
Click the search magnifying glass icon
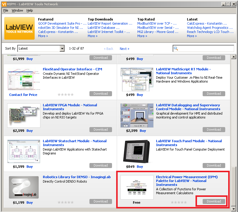click(176, 48)
